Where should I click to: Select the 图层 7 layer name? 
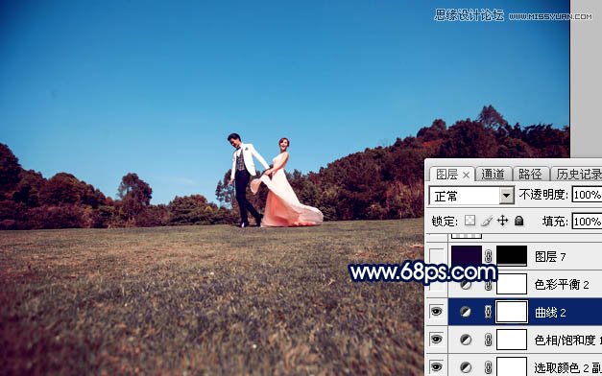click(550, 257)
